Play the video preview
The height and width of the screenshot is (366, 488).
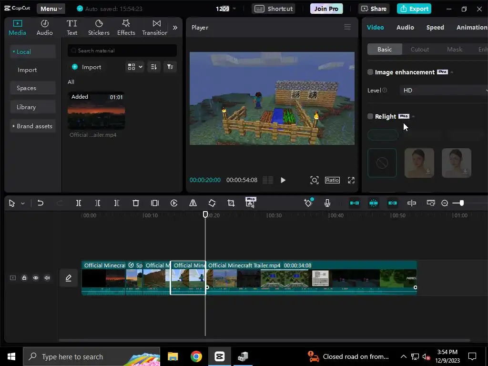(x=283, y=180)
